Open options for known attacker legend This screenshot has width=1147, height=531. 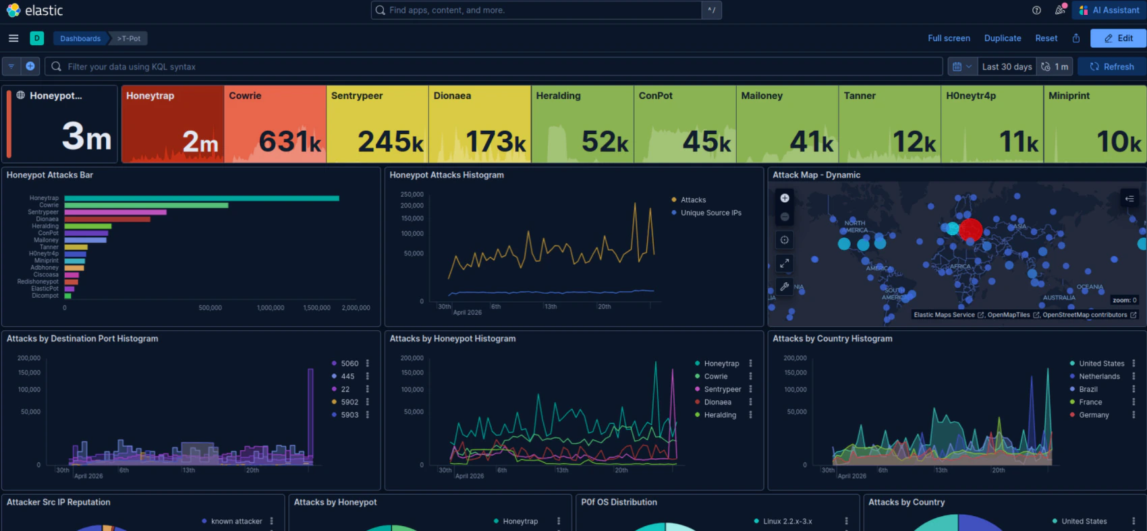coord(272,521)
